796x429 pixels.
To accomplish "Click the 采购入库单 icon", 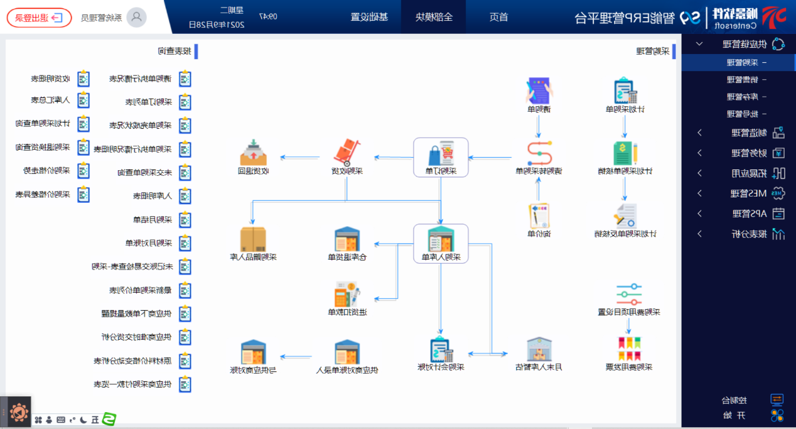I will [x=441, y=239].
